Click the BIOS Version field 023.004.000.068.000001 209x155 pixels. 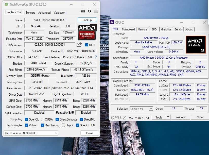click(x=49, y=44)
